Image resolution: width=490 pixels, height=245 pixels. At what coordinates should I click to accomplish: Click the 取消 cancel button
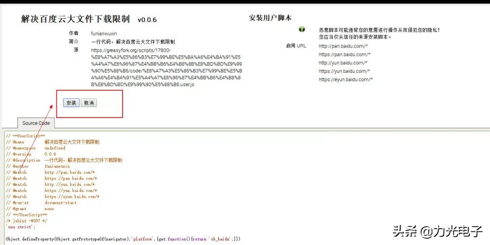(89, 103)
